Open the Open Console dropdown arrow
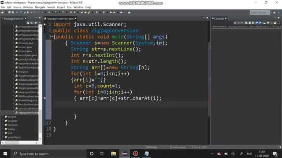The height and width of the screenshot is (158, 282). coord(278,23)
